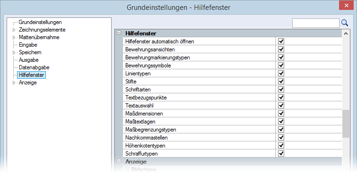Uncheck Hilfefenster automatisch öffnen
The image size is (357, 173).
281,41
